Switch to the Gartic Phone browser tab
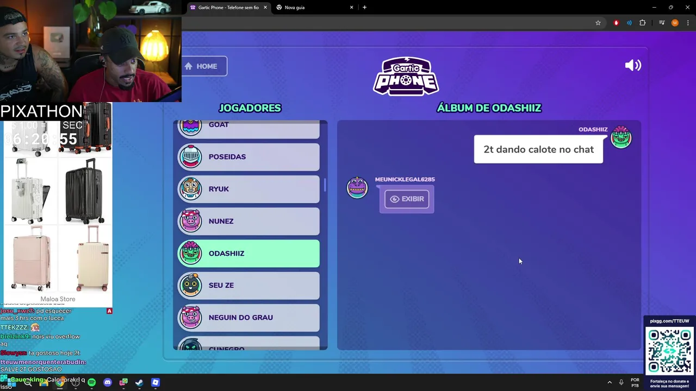The height and width of the screenshot is (391, 696). pyautogui.click(x=229, y=8)
